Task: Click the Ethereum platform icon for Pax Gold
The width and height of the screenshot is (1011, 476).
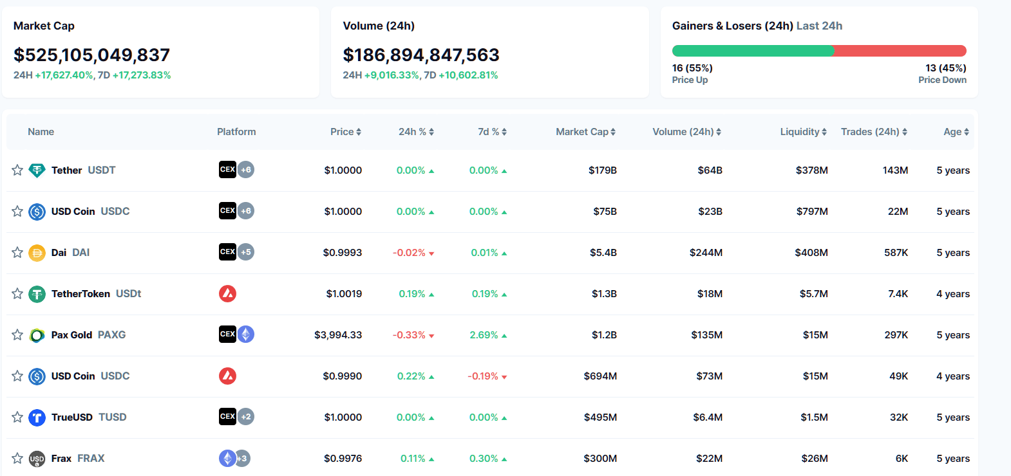Action: pyautogui.click(x=246, y=334)
